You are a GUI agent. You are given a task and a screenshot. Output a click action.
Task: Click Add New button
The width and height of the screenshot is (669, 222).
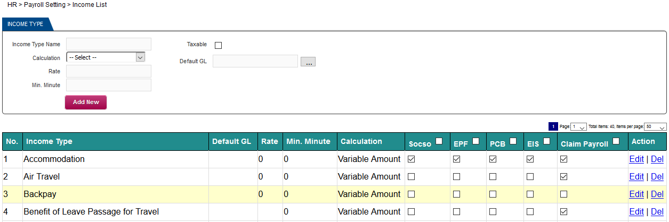86,102
